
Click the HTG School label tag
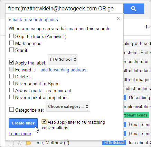(x=114, y=142)
